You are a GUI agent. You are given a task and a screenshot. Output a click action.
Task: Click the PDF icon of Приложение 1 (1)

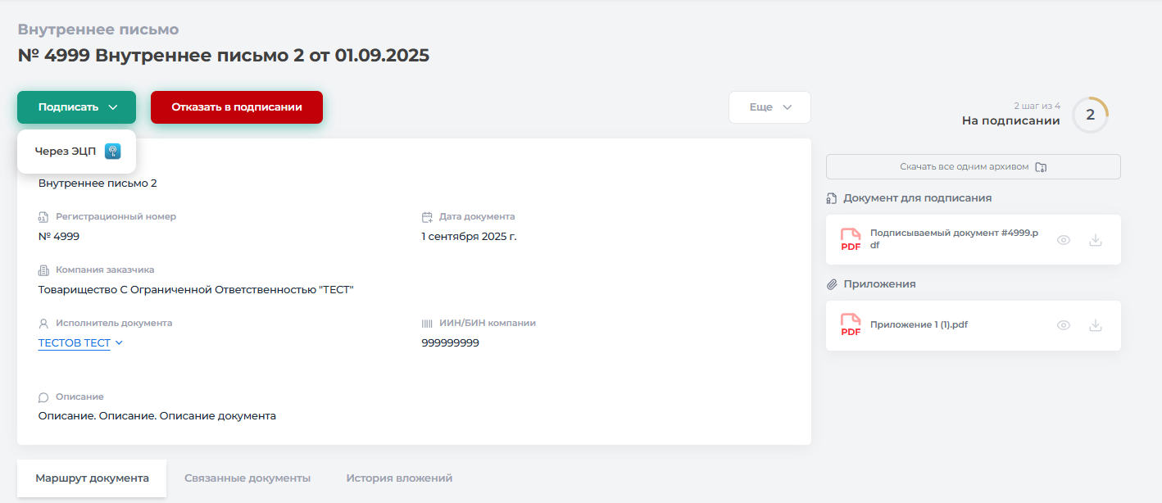click(851, 325)
